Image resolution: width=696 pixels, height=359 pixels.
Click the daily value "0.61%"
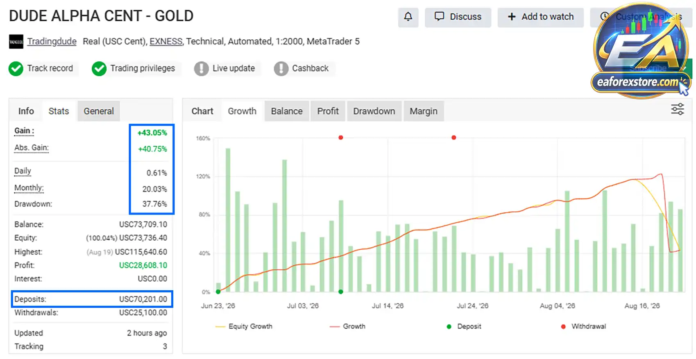click(x=157, y=173)
